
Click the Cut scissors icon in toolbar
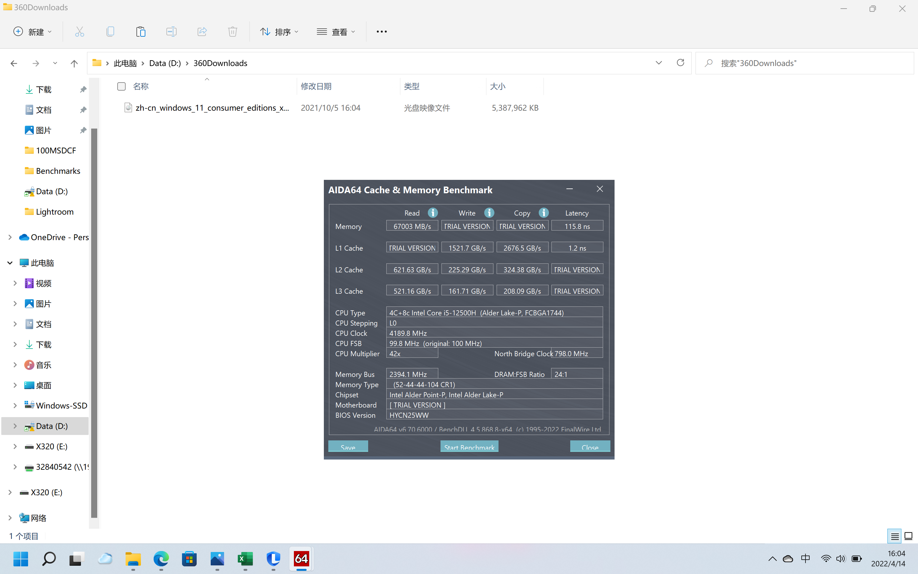[79, 32]
